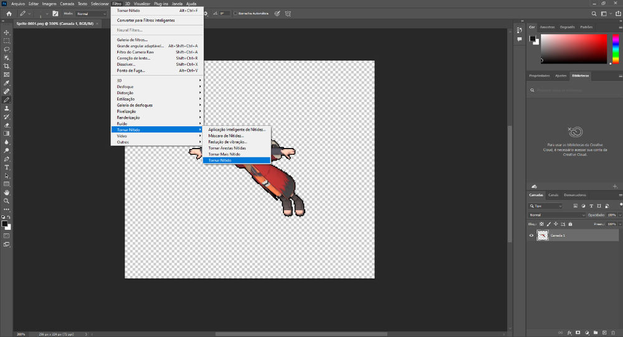Select the Crop tool
Image resolution: width=623 pixels, height=337 pixels.
tap(7, 66)
